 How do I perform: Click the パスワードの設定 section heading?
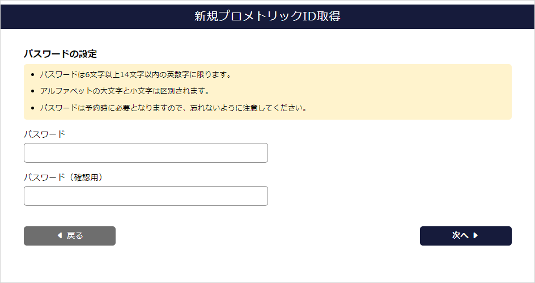point(60,54)
